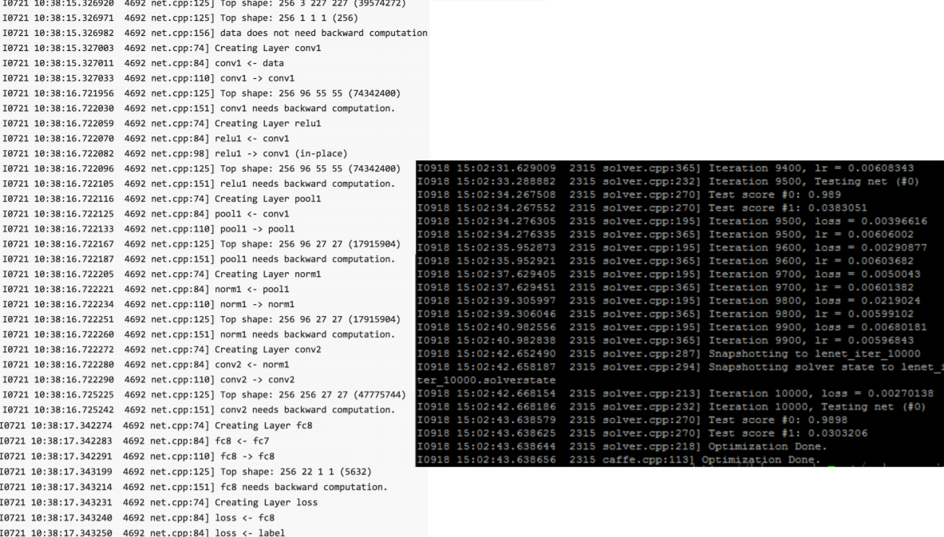Click the 'Test score #0: 0.989' terminal line
The image size is (944, 537).
(629, 195)
